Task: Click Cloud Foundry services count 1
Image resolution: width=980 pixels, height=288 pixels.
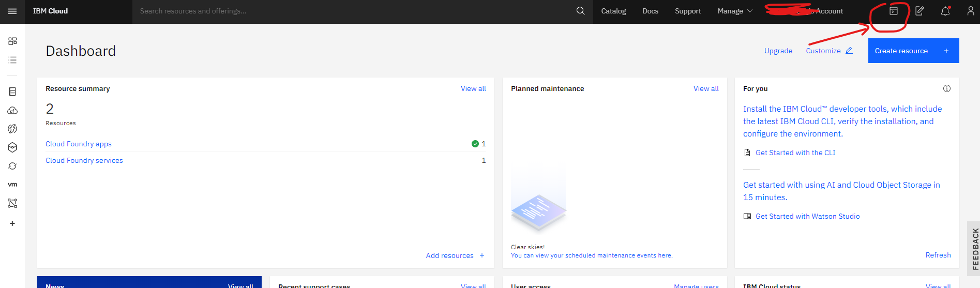Action: pyautogui.click(x=484, y=160)
